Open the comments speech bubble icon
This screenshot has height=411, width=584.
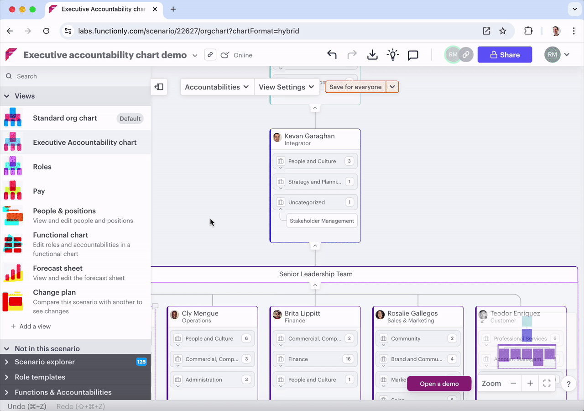coord(413,55)
